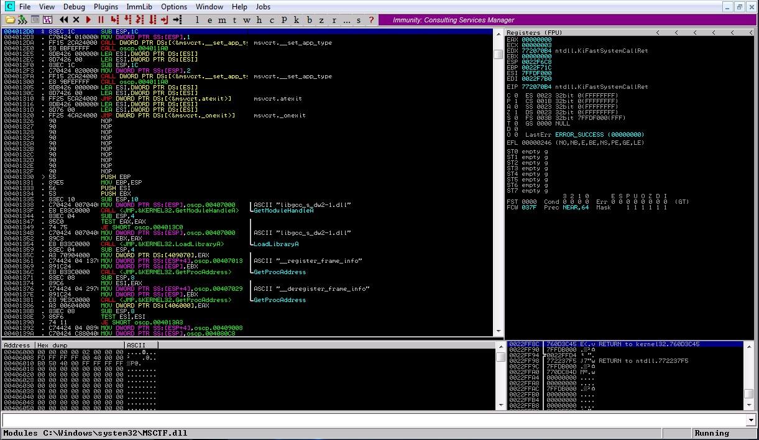
Task: Click the gray window icon in toolbar
Action: pos(35,20)
